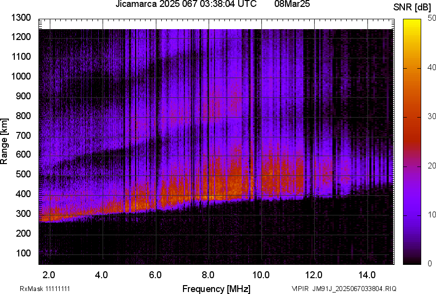Image resolution: width=436 pixels, height=294 pixels.
Task: Click the range tick label '100'
Action: pos(23,253)
